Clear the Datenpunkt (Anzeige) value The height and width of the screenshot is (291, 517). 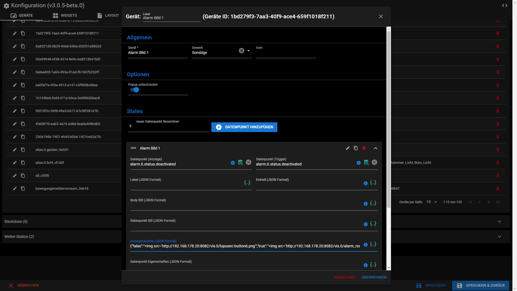pos(249,162)
